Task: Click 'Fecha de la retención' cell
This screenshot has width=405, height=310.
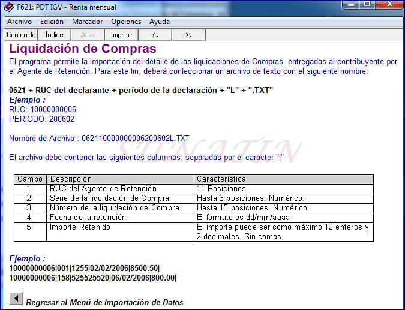Action: click(x=121, y=217)
